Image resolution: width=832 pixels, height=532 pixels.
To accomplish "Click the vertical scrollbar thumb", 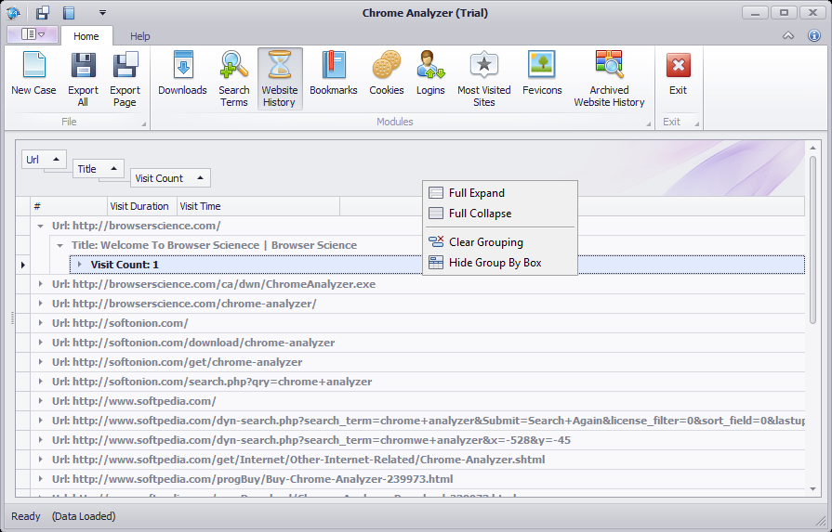I will click(812, 240).
